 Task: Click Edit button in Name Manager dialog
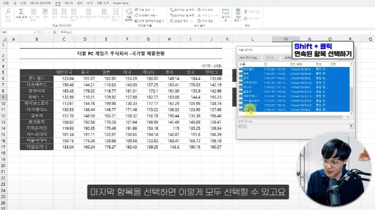(x=271, y=58)
